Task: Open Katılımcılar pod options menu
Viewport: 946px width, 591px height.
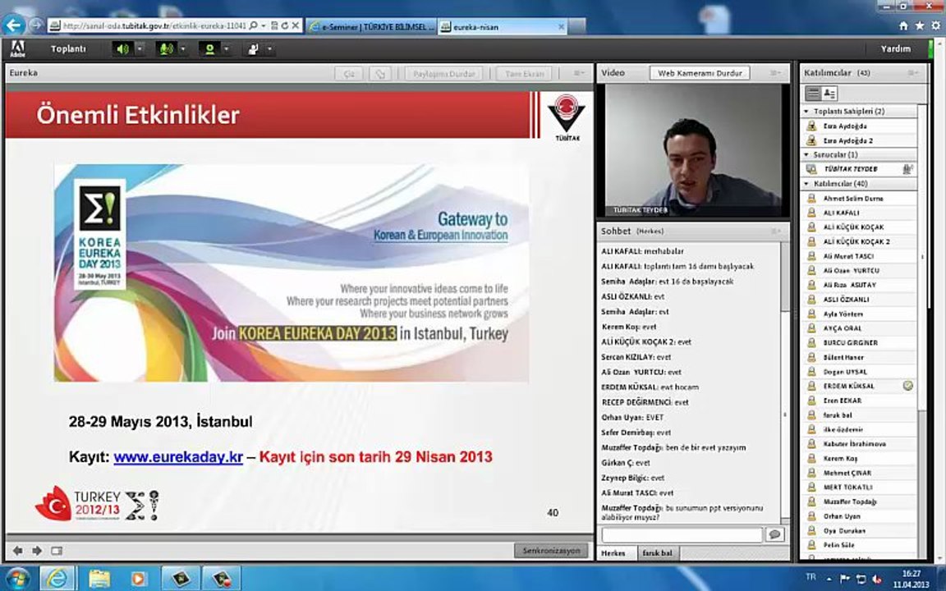Action: 913,73
